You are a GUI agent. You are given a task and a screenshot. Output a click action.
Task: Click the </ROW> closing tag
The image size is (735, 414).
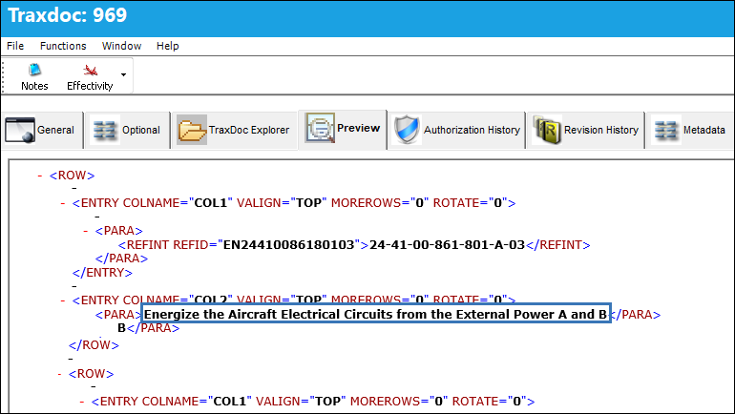(x=94, y=345)
